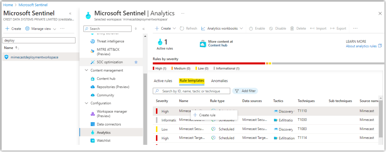
Task: Open toolbar overflow ellipsis menu
Action: click(355, 28)
